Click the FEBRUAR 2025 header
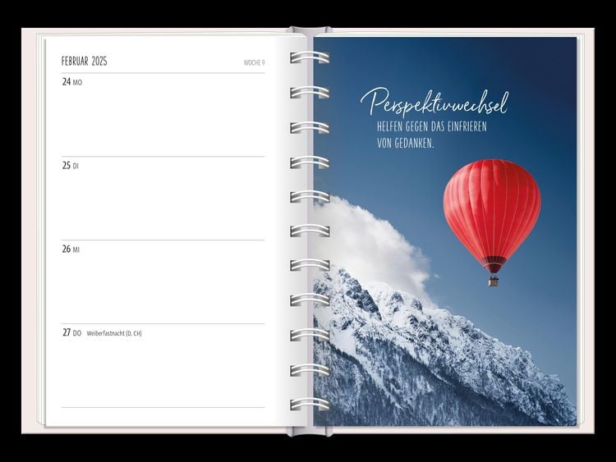The width and height of the screenshot is (616, 462). 85,62
